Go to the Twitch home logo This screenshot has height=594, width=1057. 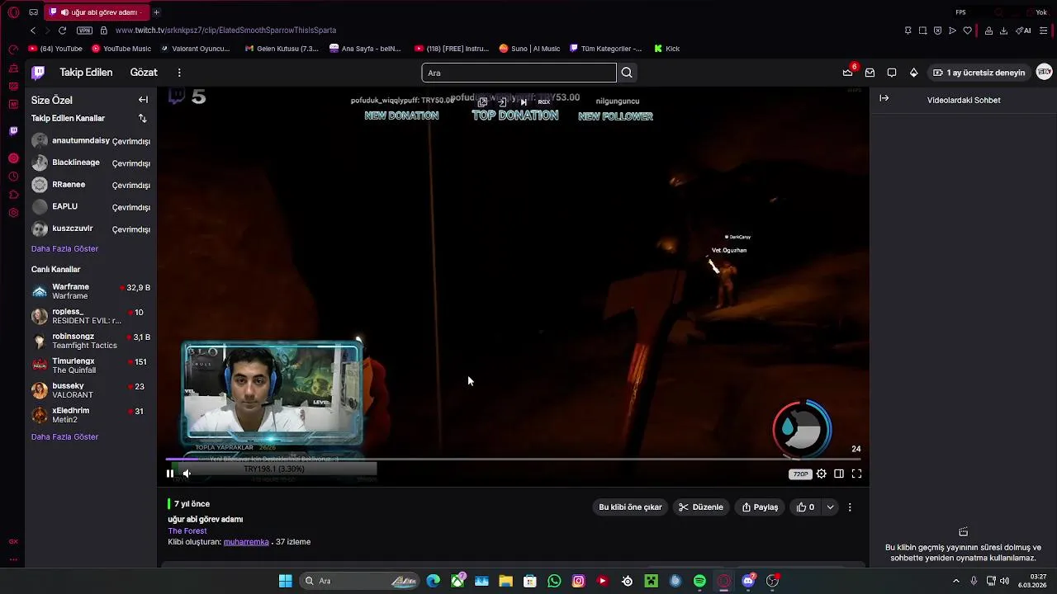[38, 73]
